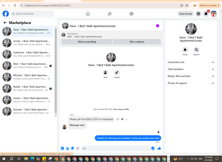222x162 pixels.
Task: Open the Jessica apartment conversation
Action: (27, 100)
